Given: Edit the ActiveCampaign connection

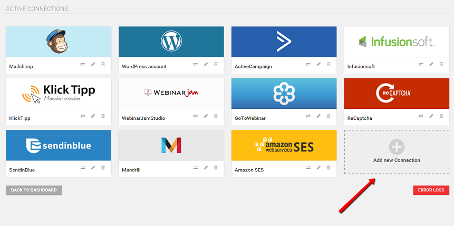Looking at the screenshot, I should pyautogui.click(x=318, y=64).
